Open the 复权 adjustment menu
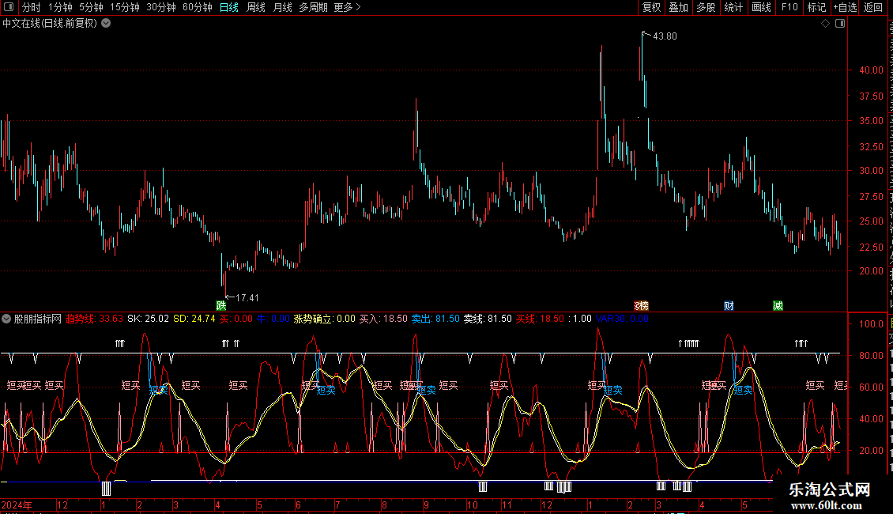Viewport: 893px width, 514px height. 651,7
